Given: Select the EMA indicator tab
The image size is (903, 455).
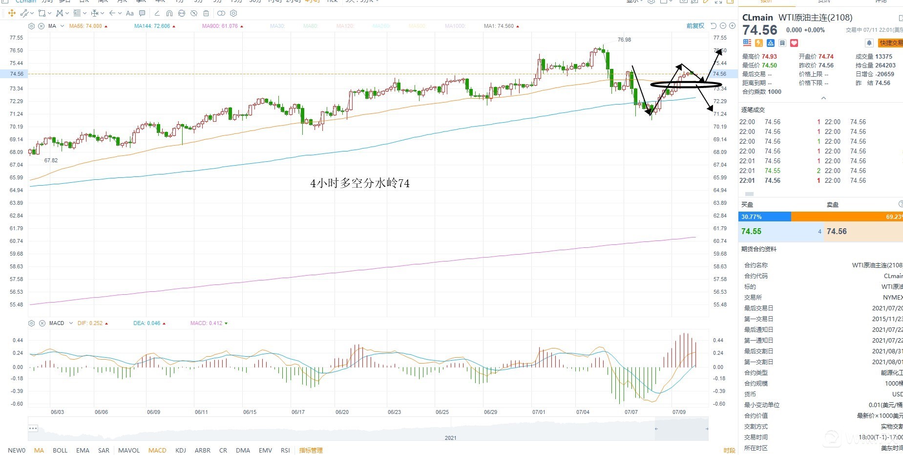Looking at the screenshot, I should [x=83, y=450].
